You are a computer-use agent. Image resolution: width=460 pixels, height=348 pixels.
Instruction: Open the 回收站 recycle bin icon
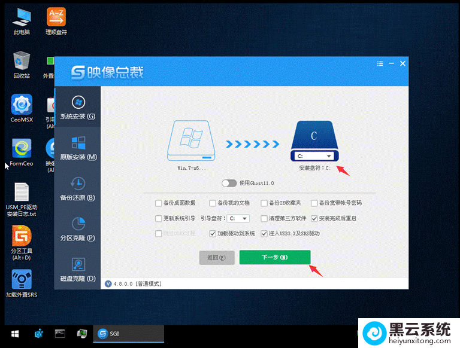point(22,62)
